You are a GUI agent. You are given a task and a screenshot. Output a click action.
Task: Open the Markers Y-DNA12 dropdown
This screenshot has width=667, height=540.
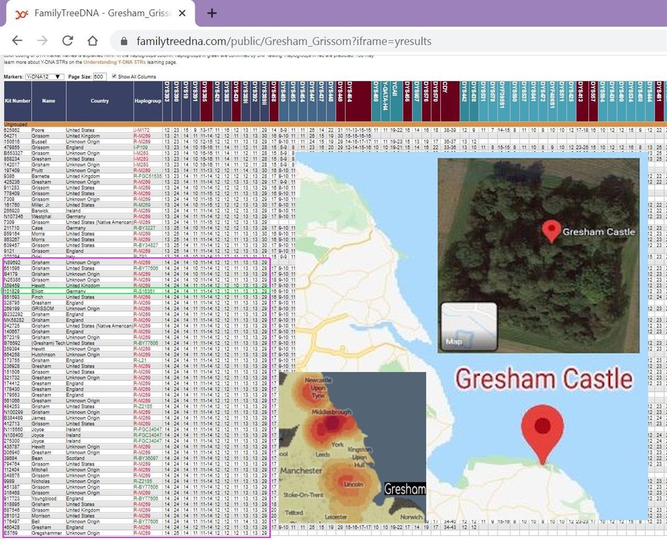(45, 76)
